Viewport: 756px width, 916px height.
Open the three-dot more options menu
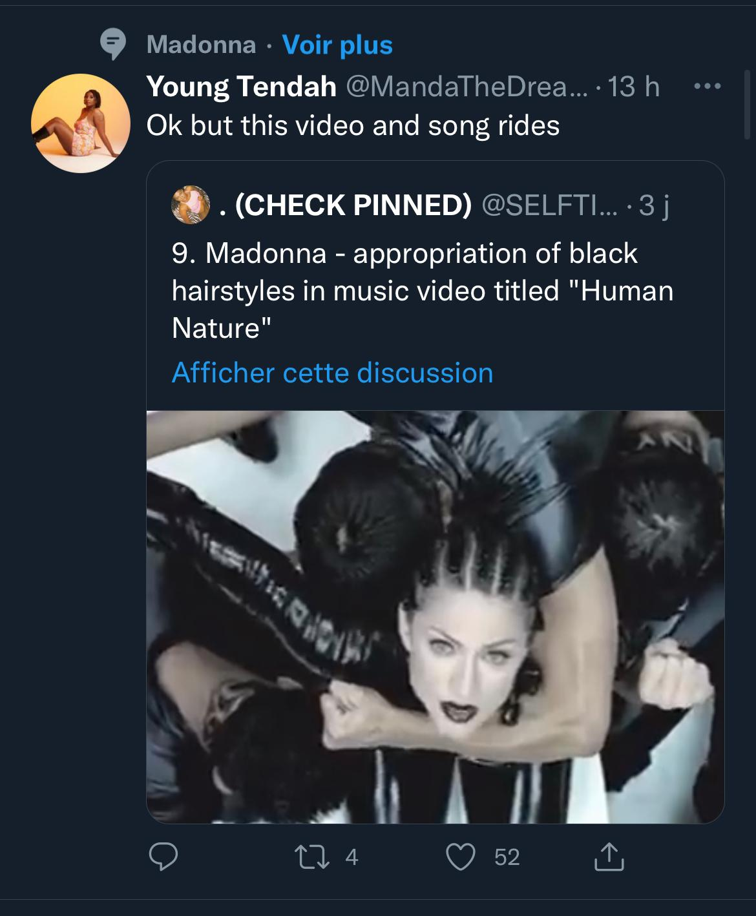click(x=708, y=86)
